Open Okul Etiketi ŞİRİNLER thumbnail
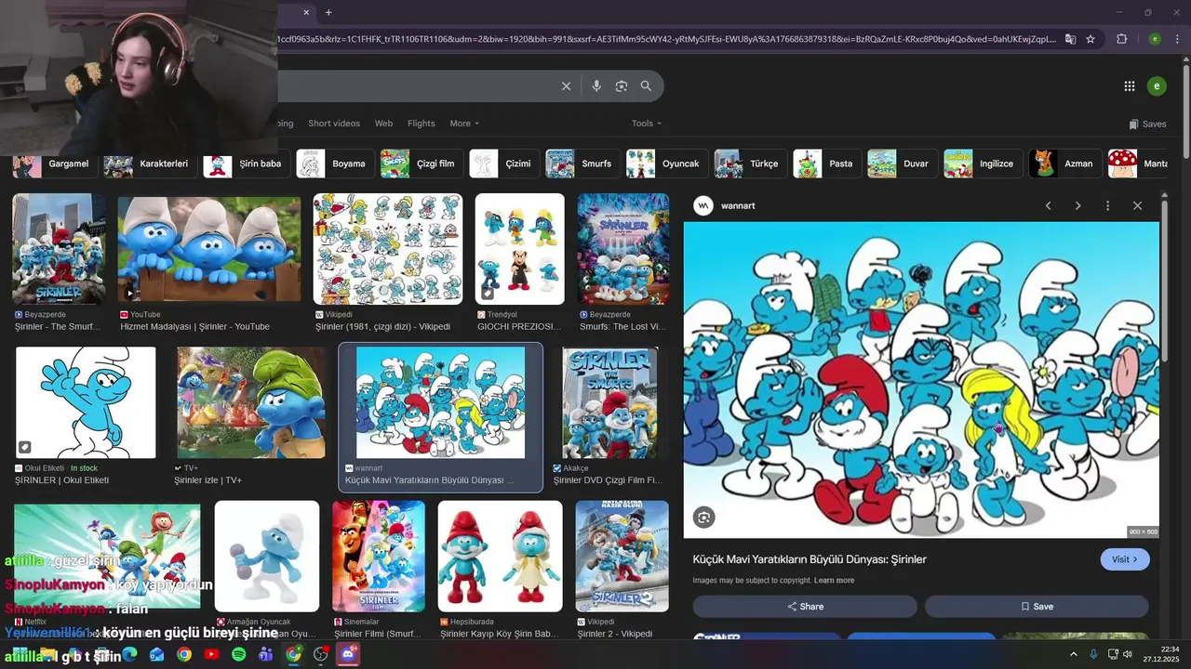The width and height of the screenshot is (1191, 669). (x=86, y=402)
